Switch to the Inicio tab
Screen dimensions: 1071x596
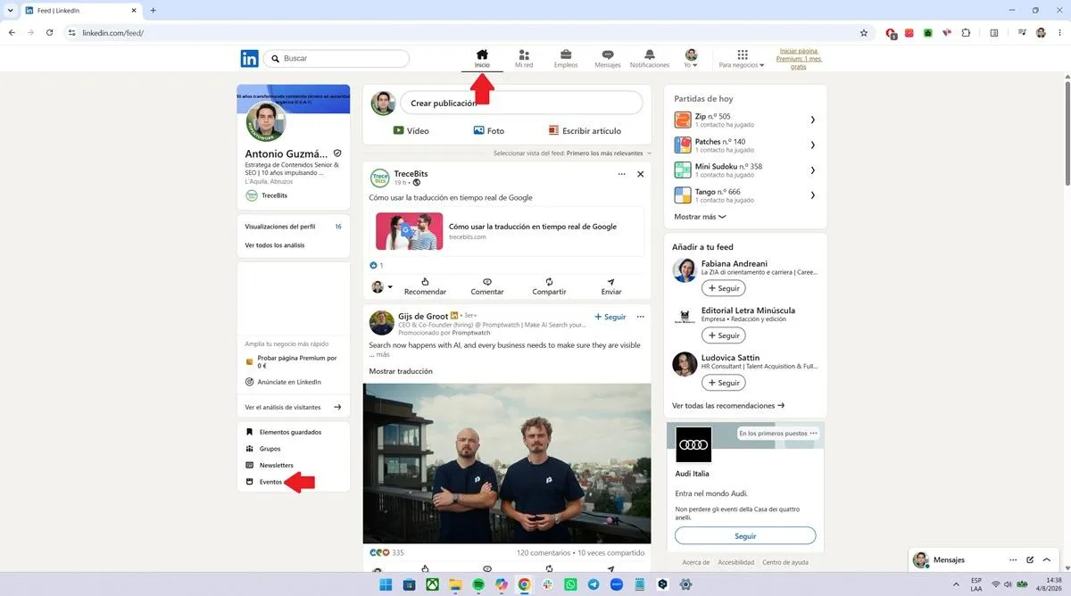point(482,59)
